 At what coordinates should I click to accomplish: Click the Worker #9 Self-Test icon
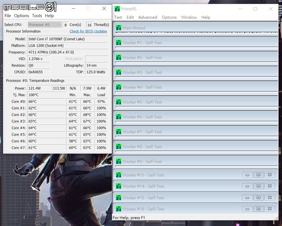tap(119, 162)
